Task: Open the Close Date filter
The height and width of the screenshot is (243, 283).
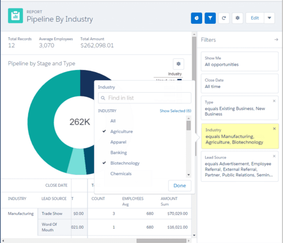Action: [x=239, y=83]
